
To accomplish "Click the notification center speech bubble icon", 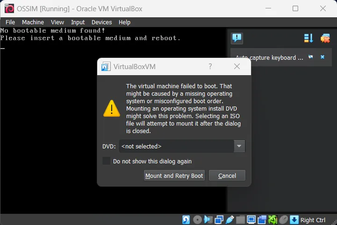I will pyautogui.click(x=237, y=38).
